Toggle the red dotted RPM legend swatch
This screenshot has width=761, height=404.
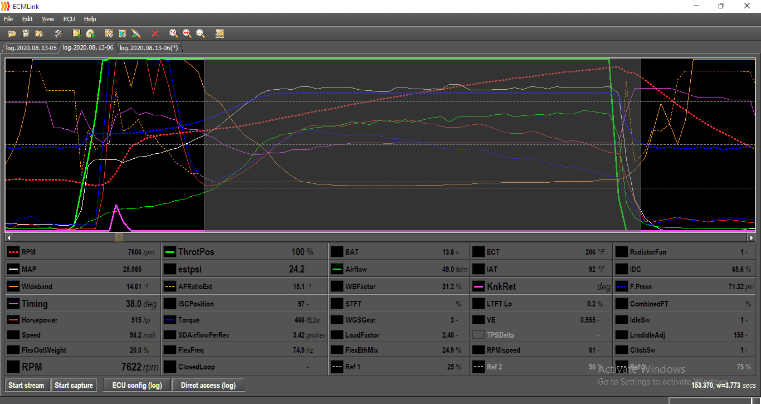[x=13, y=252]
